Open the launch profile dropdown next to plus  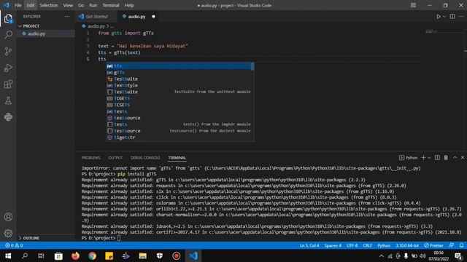[x=429, y=158]
